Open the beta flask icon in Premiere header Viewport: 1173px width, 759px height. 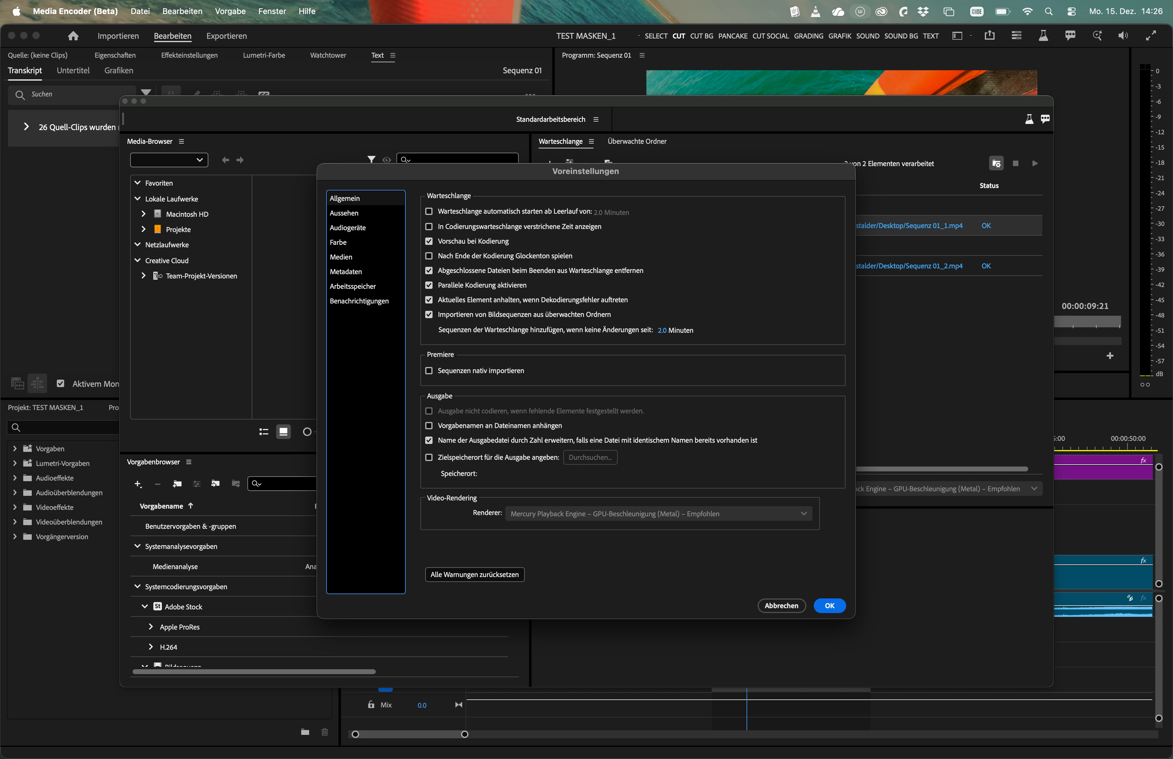[1043, 35]
